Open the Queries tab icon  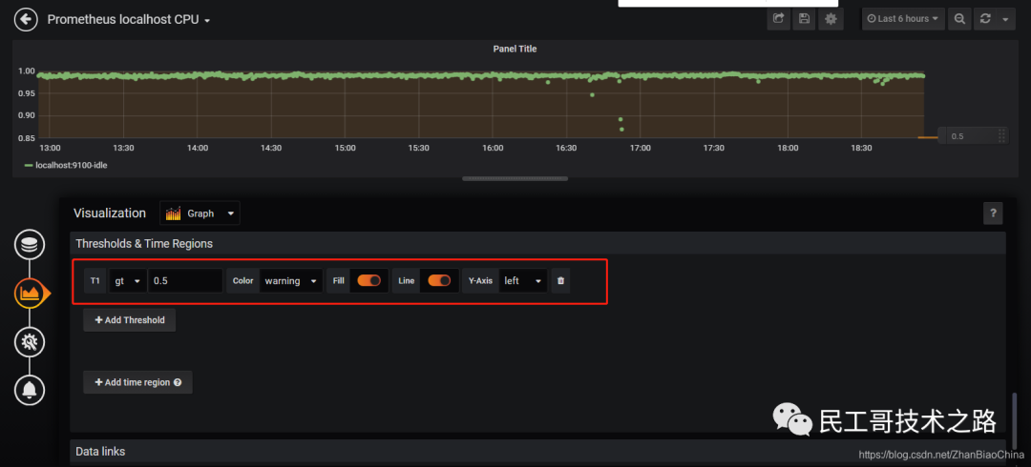coord(30,245)
